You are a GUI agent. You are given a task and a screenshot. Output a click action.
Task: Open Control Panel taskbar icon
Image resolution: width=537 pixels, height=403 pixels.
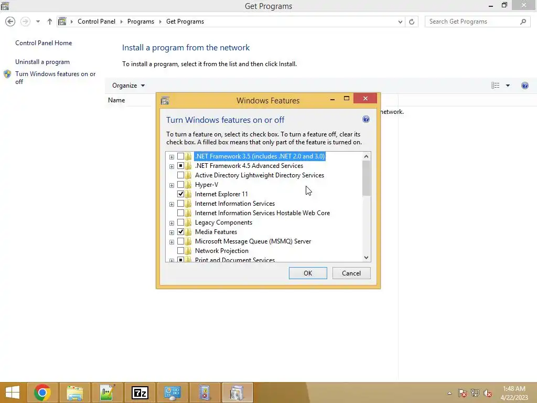pyautogui.click(x=172, y=393)
